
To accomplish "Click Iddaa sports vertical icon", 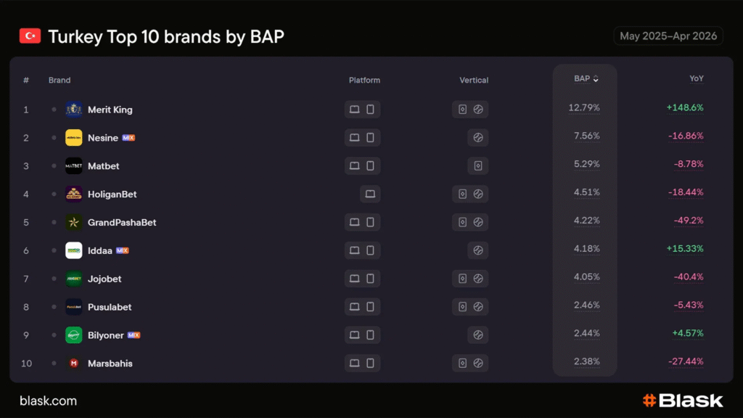I will coord(478,250).
